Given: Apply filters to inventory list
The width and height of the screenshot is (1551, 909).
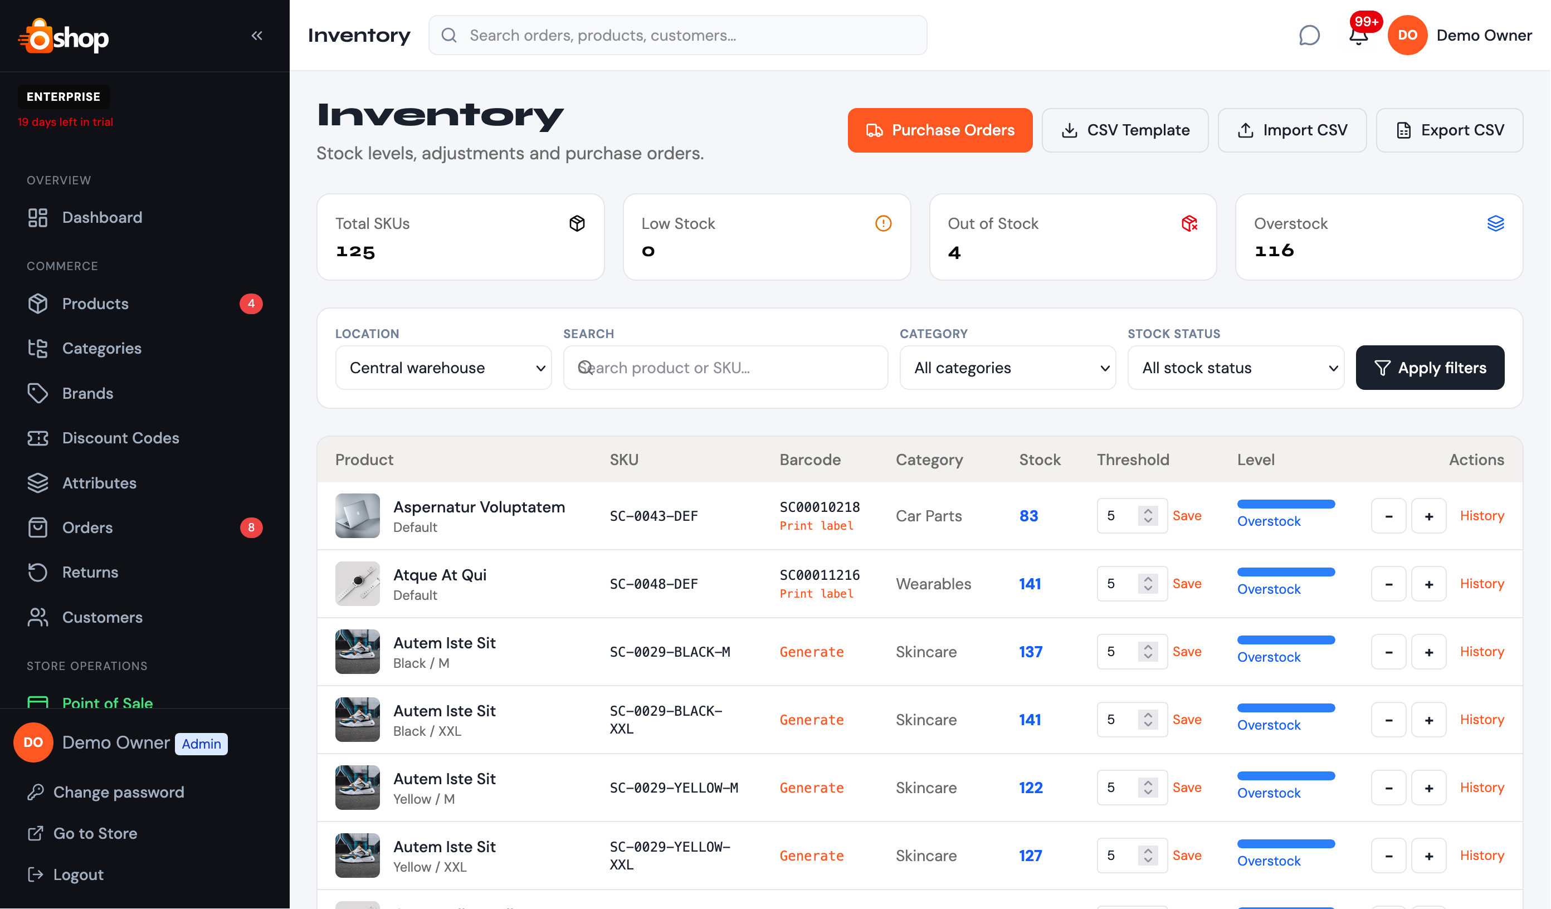Looking at the screenshot, I should 1430,368.
